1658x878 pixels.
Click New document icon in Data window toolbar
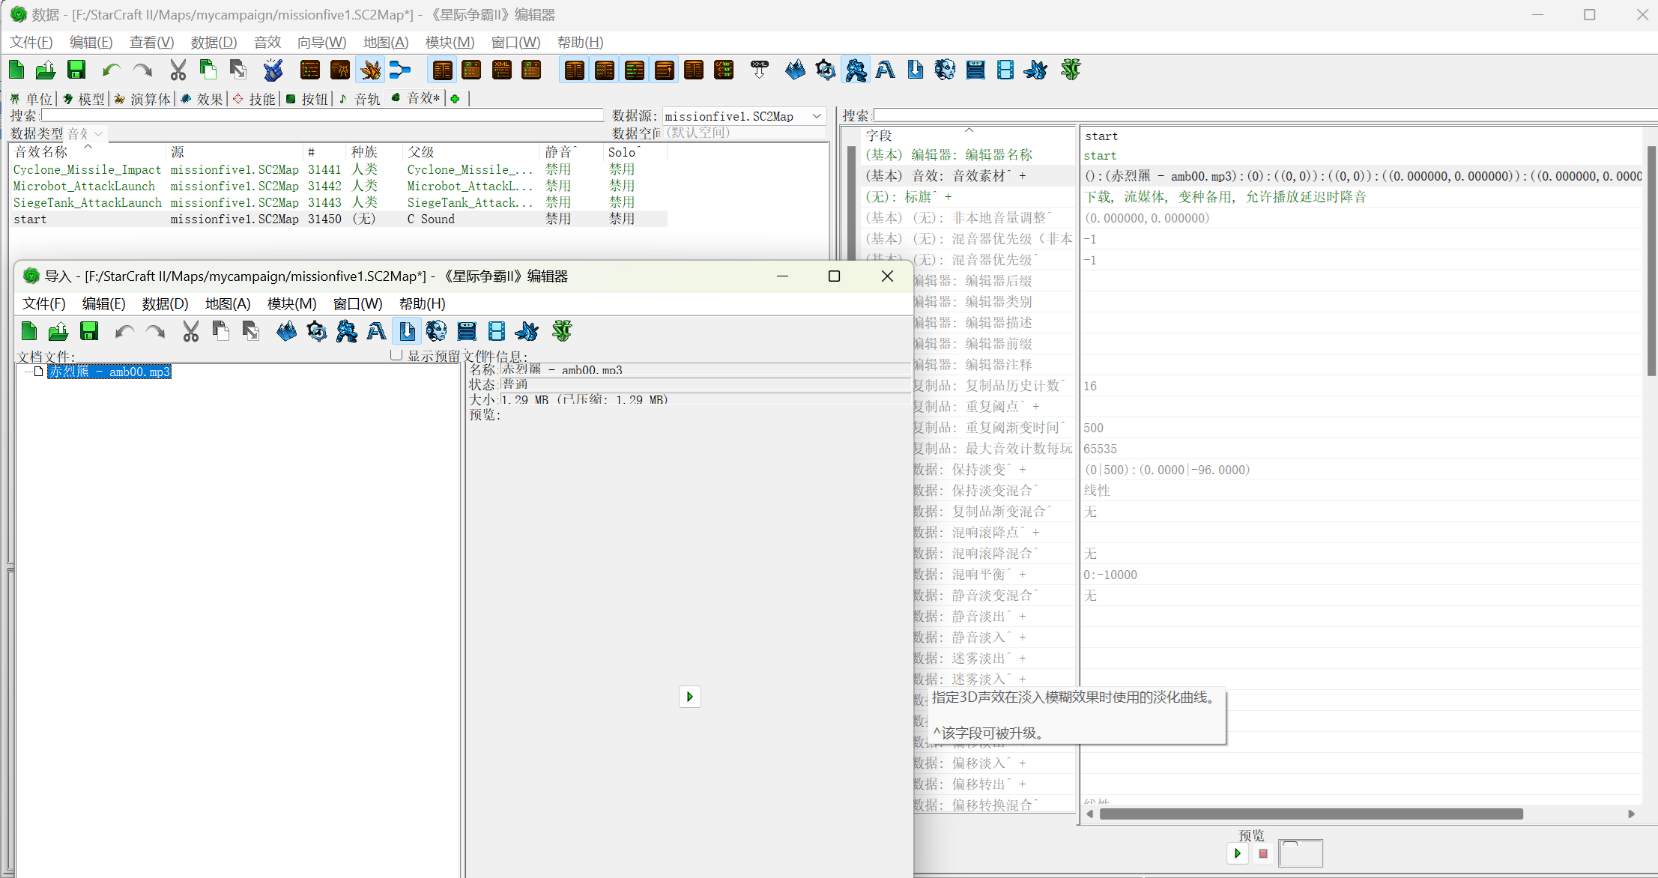[x=16, y=70]
